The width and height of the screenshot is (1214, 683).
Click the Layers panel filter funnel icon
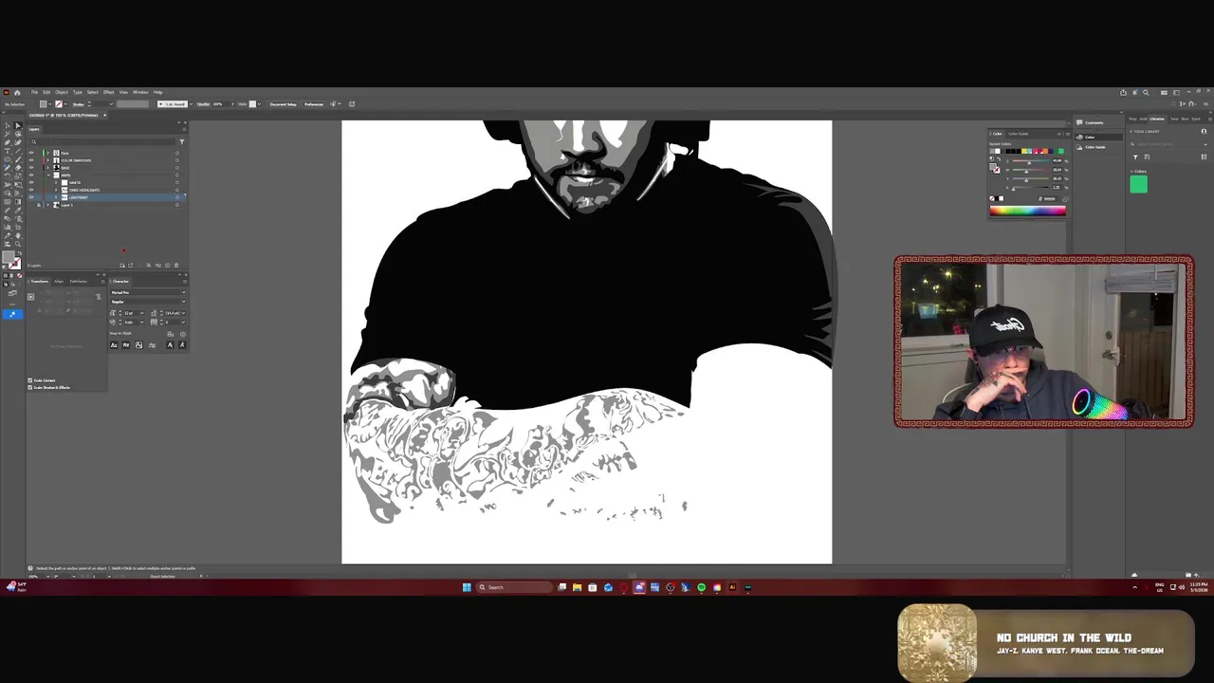[182, 141]
